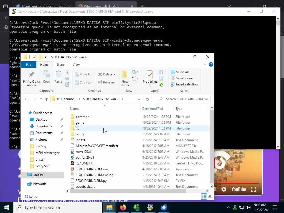Image resolution: width=284 pixels, height=213 pixels.
Task: Click the Cut scissors icon
Action: (67, 72)
